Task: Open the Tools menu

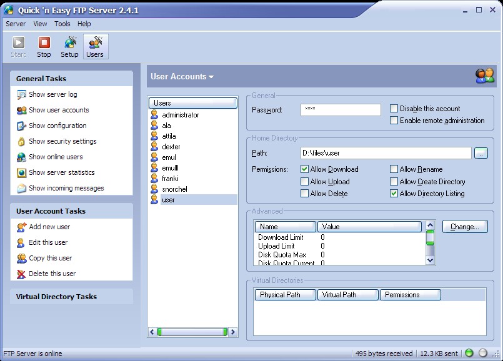Action: click(62, 24)
